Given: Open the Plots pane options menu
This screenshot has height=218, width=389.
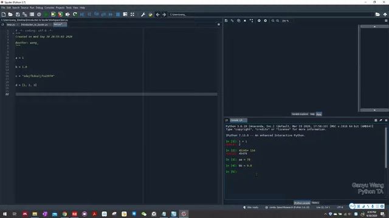Looking at the screenshot, I should point(386,21).
